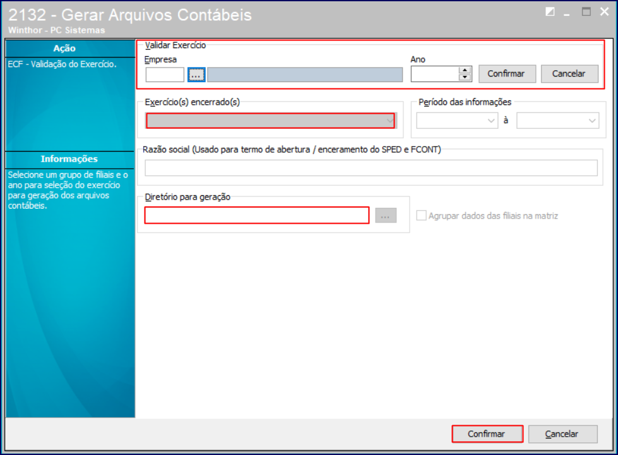Screen dimensions: 618x455
Task: Open the Período das informações end dropdown
Action: click(557, 121)
